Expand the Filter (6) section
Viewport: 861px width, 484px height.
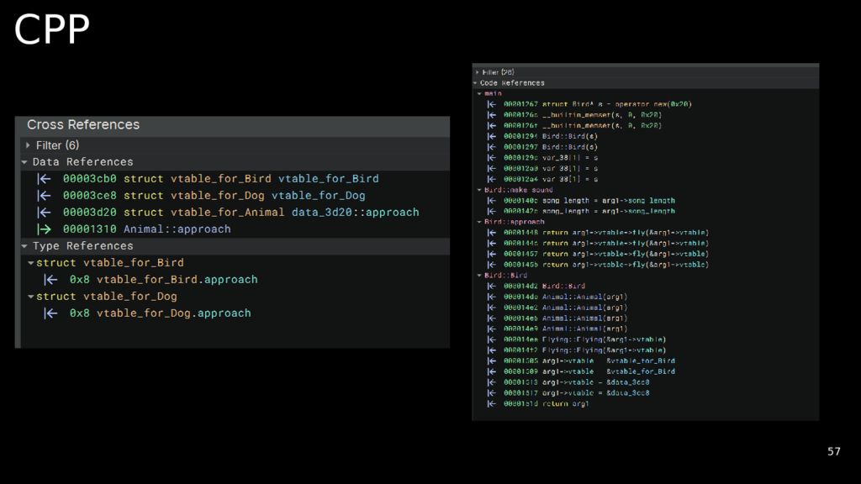tap(29, 145)
